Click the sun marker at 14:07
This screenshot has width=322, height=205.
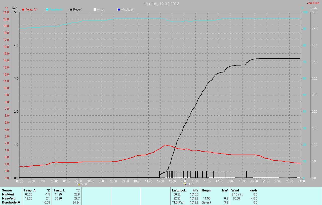tap(185, 184)
